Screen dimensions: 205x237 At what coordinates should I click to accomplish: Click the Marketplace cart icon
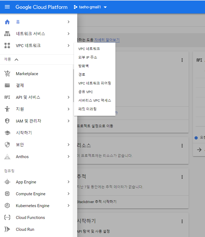click(x=7, y=74)
